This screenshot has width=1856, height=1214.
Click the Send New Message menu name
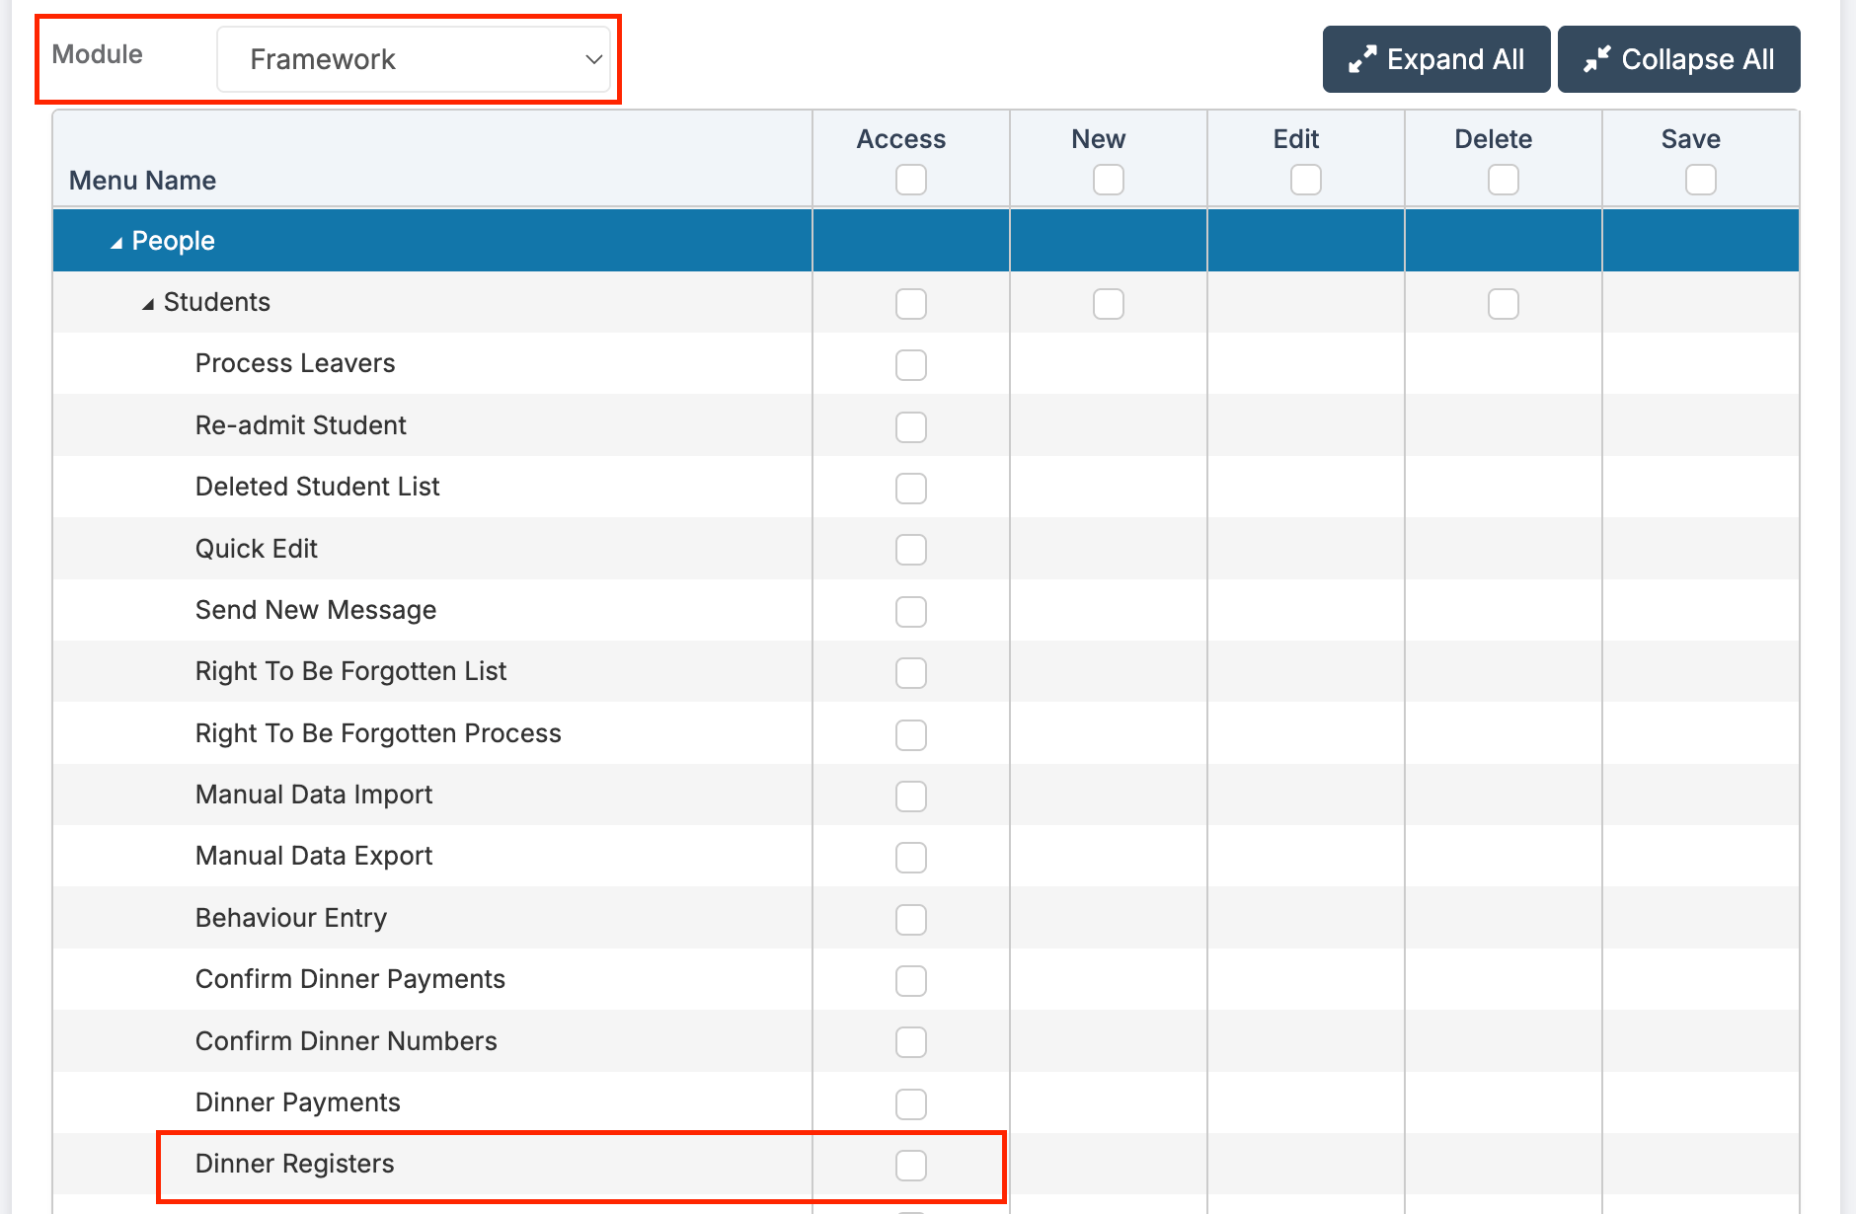pyautogui.click(x=316, y=610)
